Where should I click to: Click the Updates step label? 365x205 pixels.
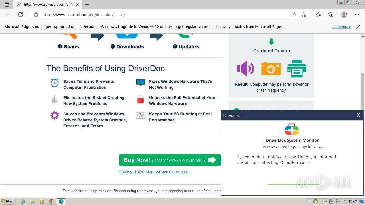(186, 47)
